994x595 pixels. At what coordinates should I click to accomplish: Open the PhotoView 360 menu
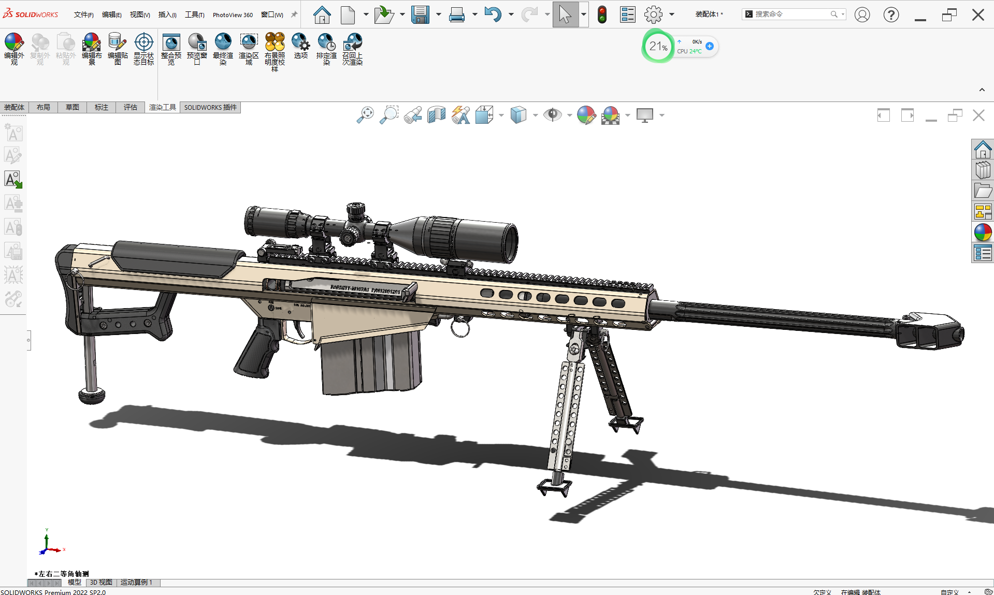click(x=233, y=15)
